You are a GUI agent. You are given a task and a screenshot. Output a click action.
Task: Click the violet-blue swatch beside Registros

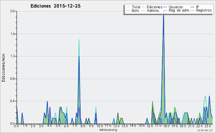click(193, 10)
